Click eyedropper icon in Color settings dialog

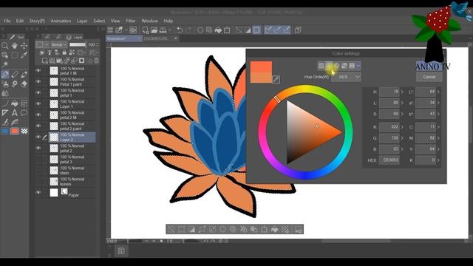click(x=276, y=79)
